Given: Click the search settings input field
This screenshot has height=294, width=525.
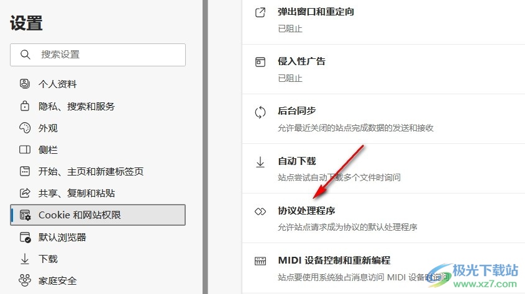Looking at the screenshot, I should pyautogui.click(x=98, y=55).
